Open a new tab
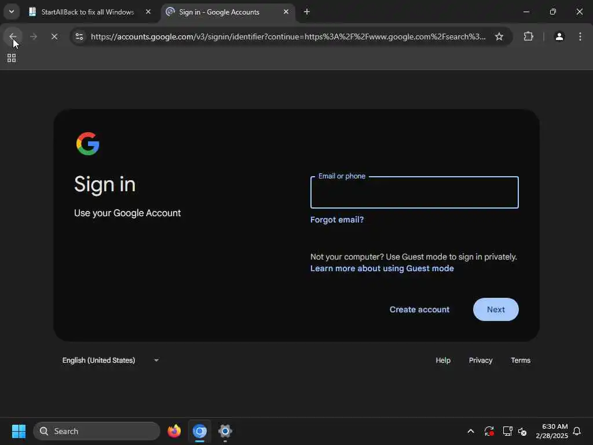Screen dimensions: 593x445 click(307, 12)
